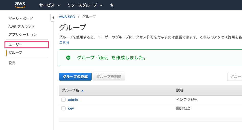Image resolution: width=242 pixels, height=130 pixels.
Task: Expand the サービス dropdown menu
Action: click(49, 5)
